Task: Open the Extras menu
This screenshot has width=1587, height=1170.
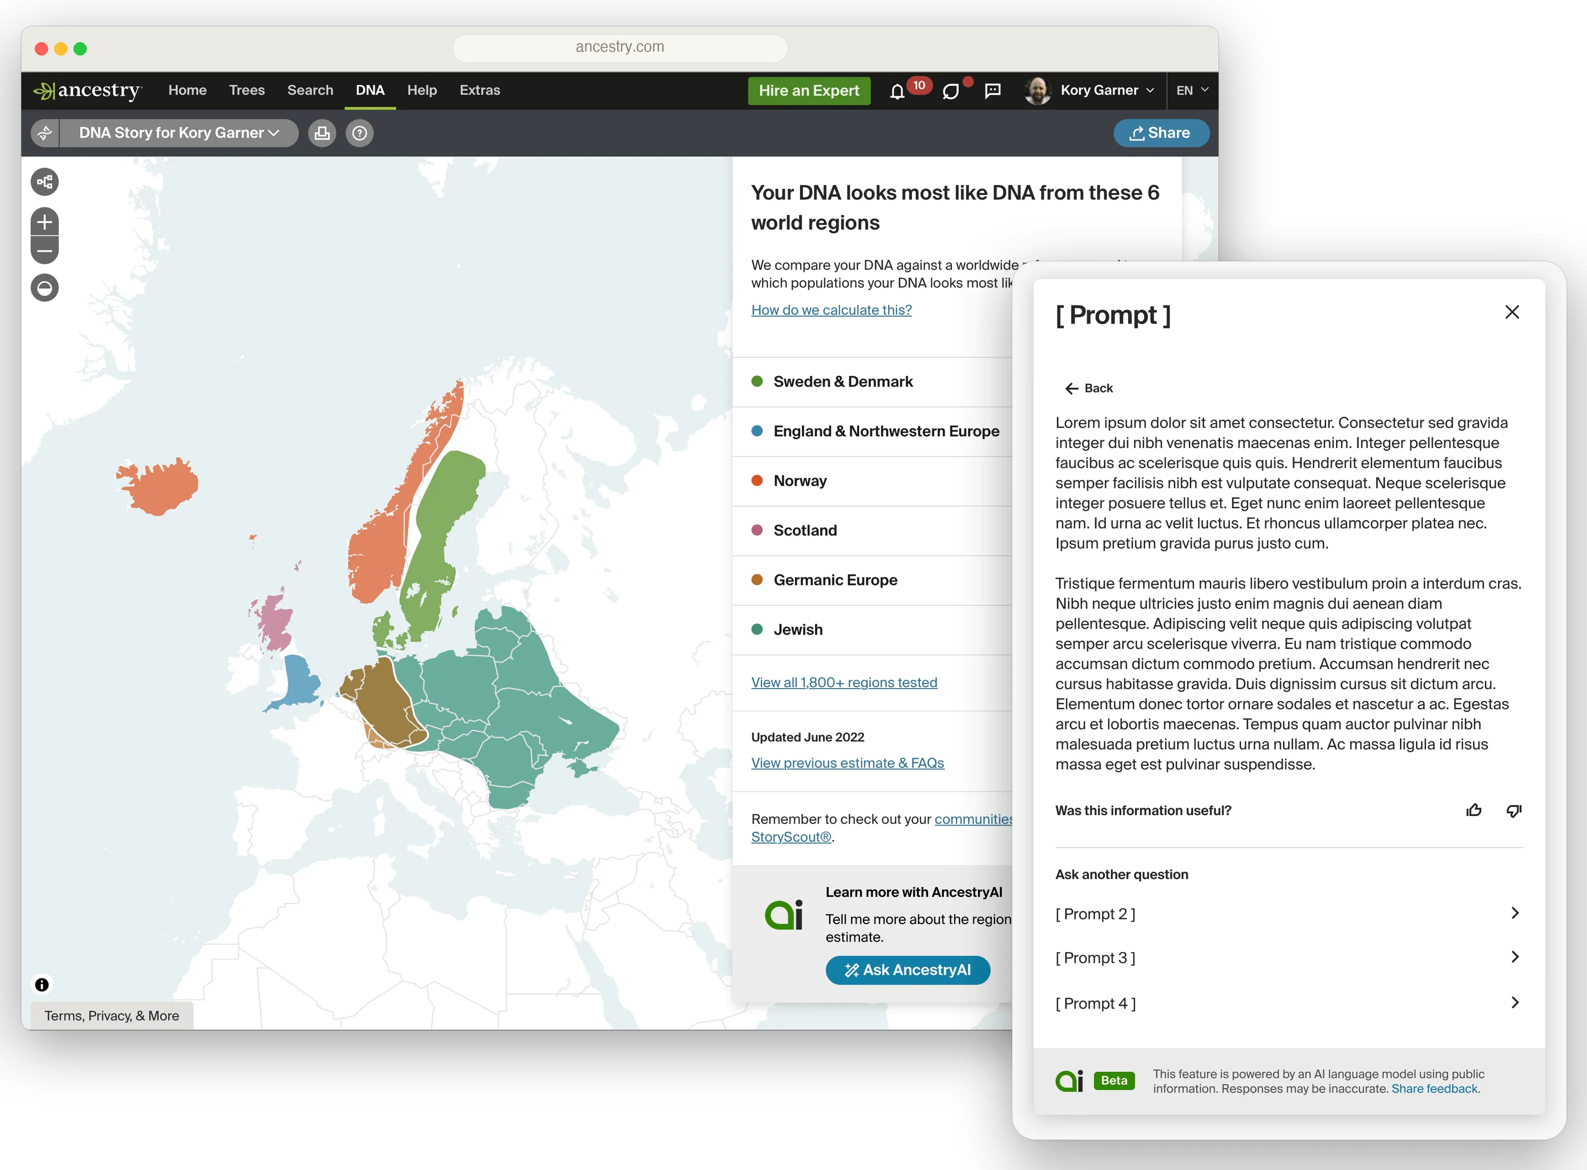Action: pyautogui.click(x=480, y=91)
